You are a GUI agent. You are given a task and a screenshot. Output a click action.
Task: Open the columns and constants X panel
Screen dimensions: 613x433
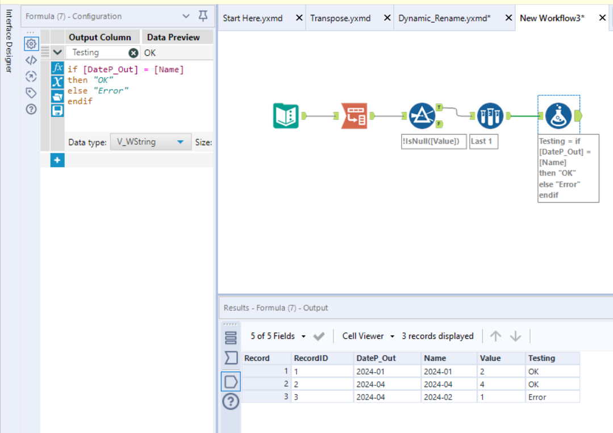point(57,81)
